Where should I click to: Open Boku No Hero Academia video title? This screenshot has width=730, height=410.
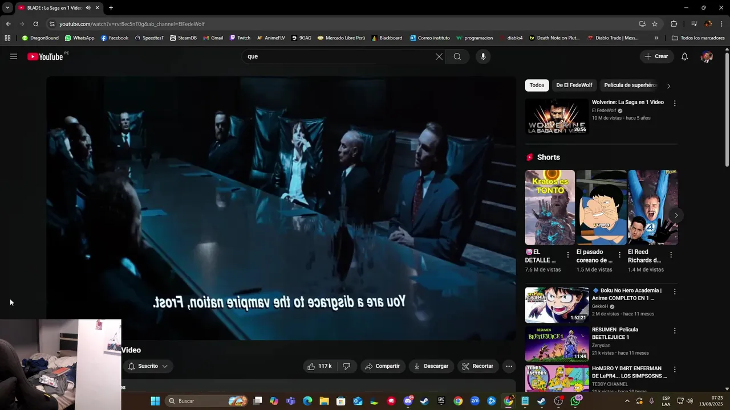click(627, 294)
